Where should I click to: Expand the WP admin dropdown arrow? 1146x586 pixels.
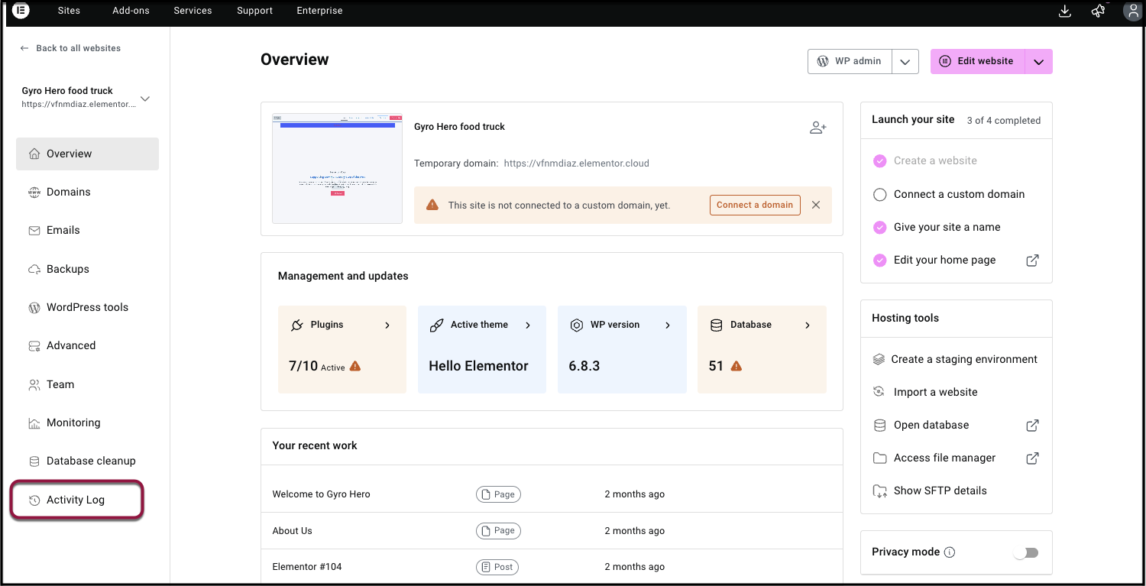(905, 62)
